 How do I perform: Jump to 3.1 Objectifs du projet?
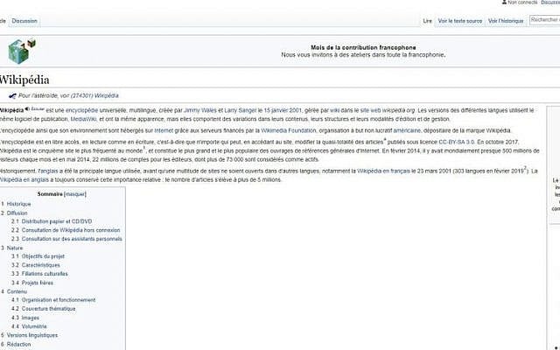click(38, 256)
